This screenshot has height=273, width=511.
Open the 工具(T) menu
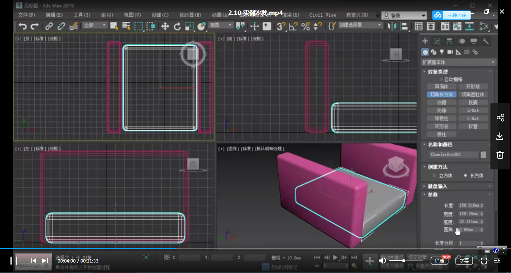(82, 15)
